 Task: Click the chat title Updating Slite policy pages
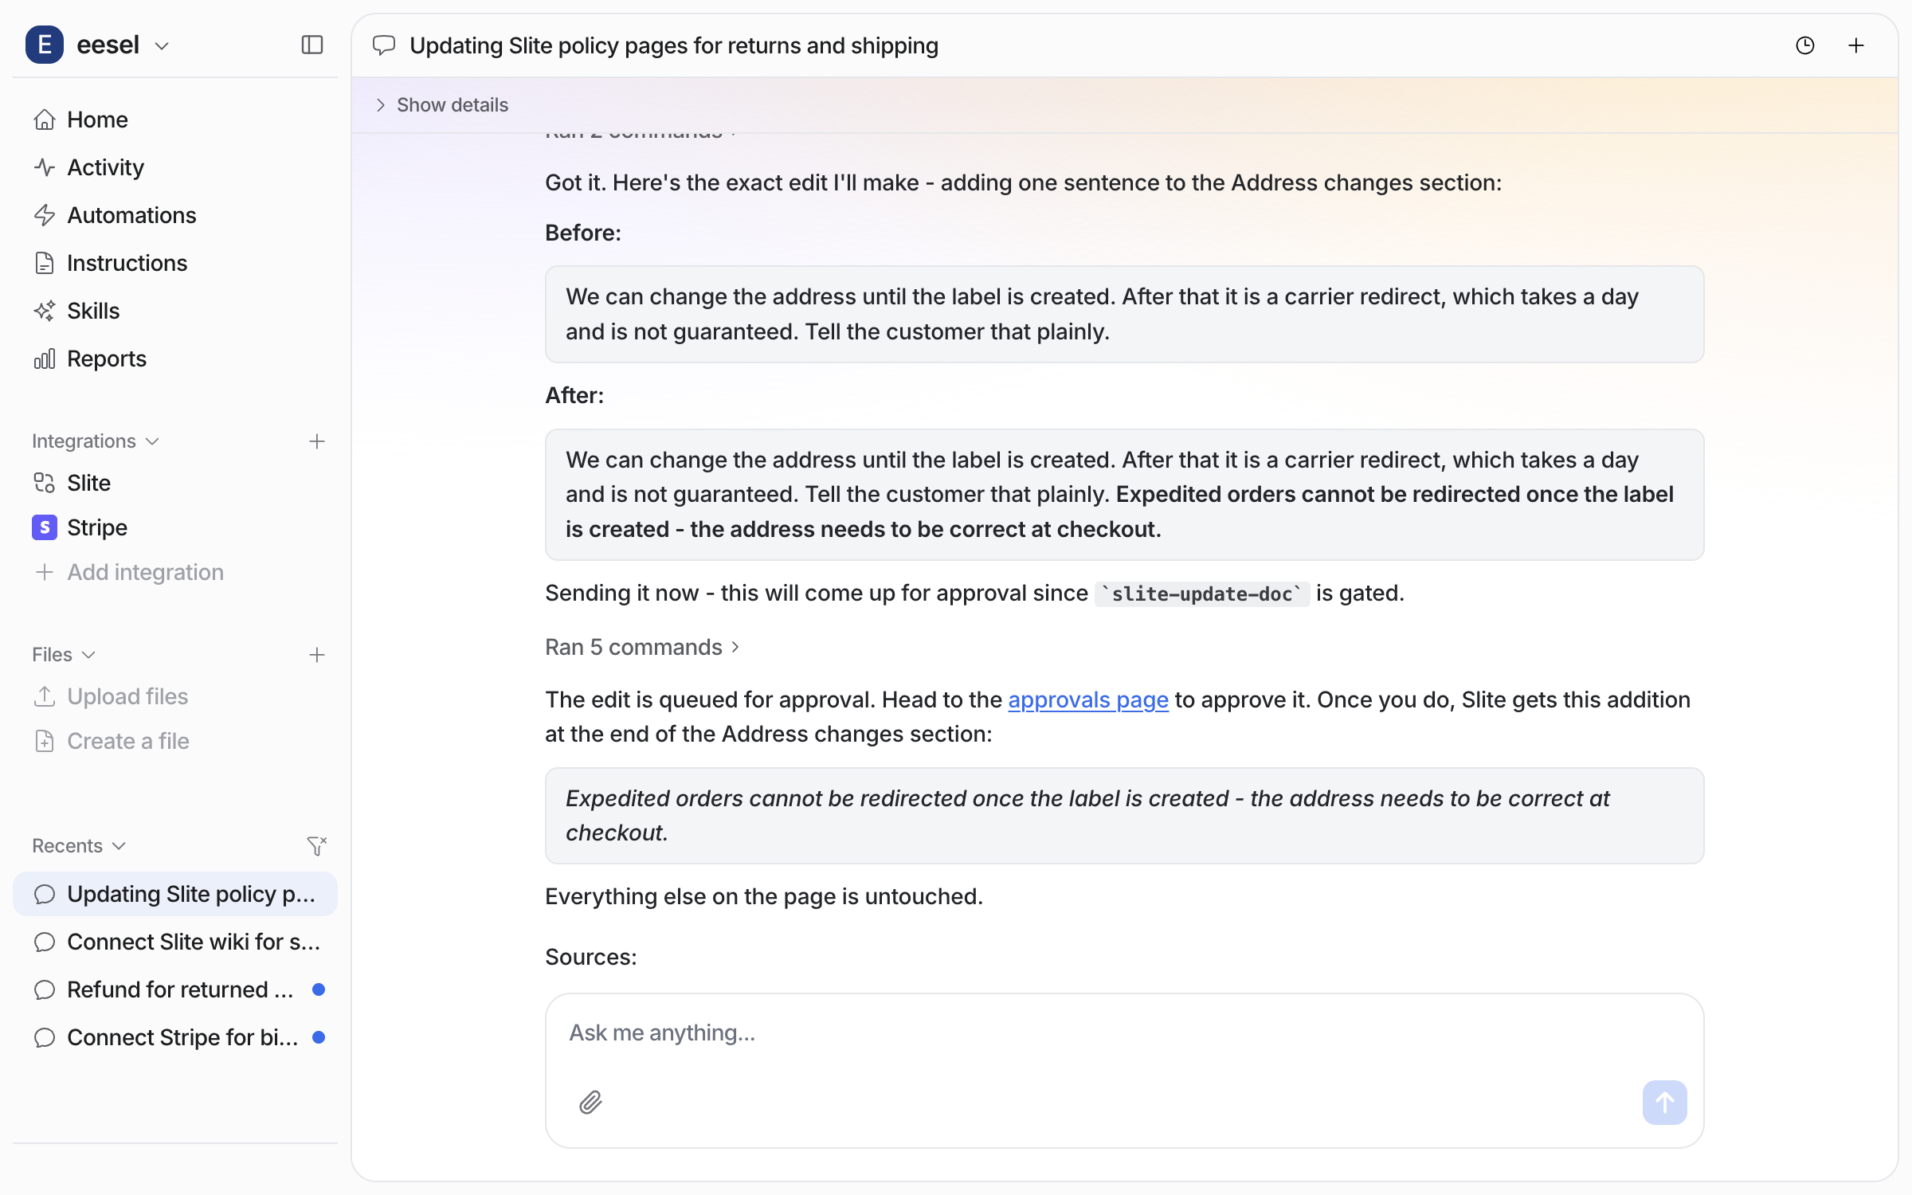674,45
